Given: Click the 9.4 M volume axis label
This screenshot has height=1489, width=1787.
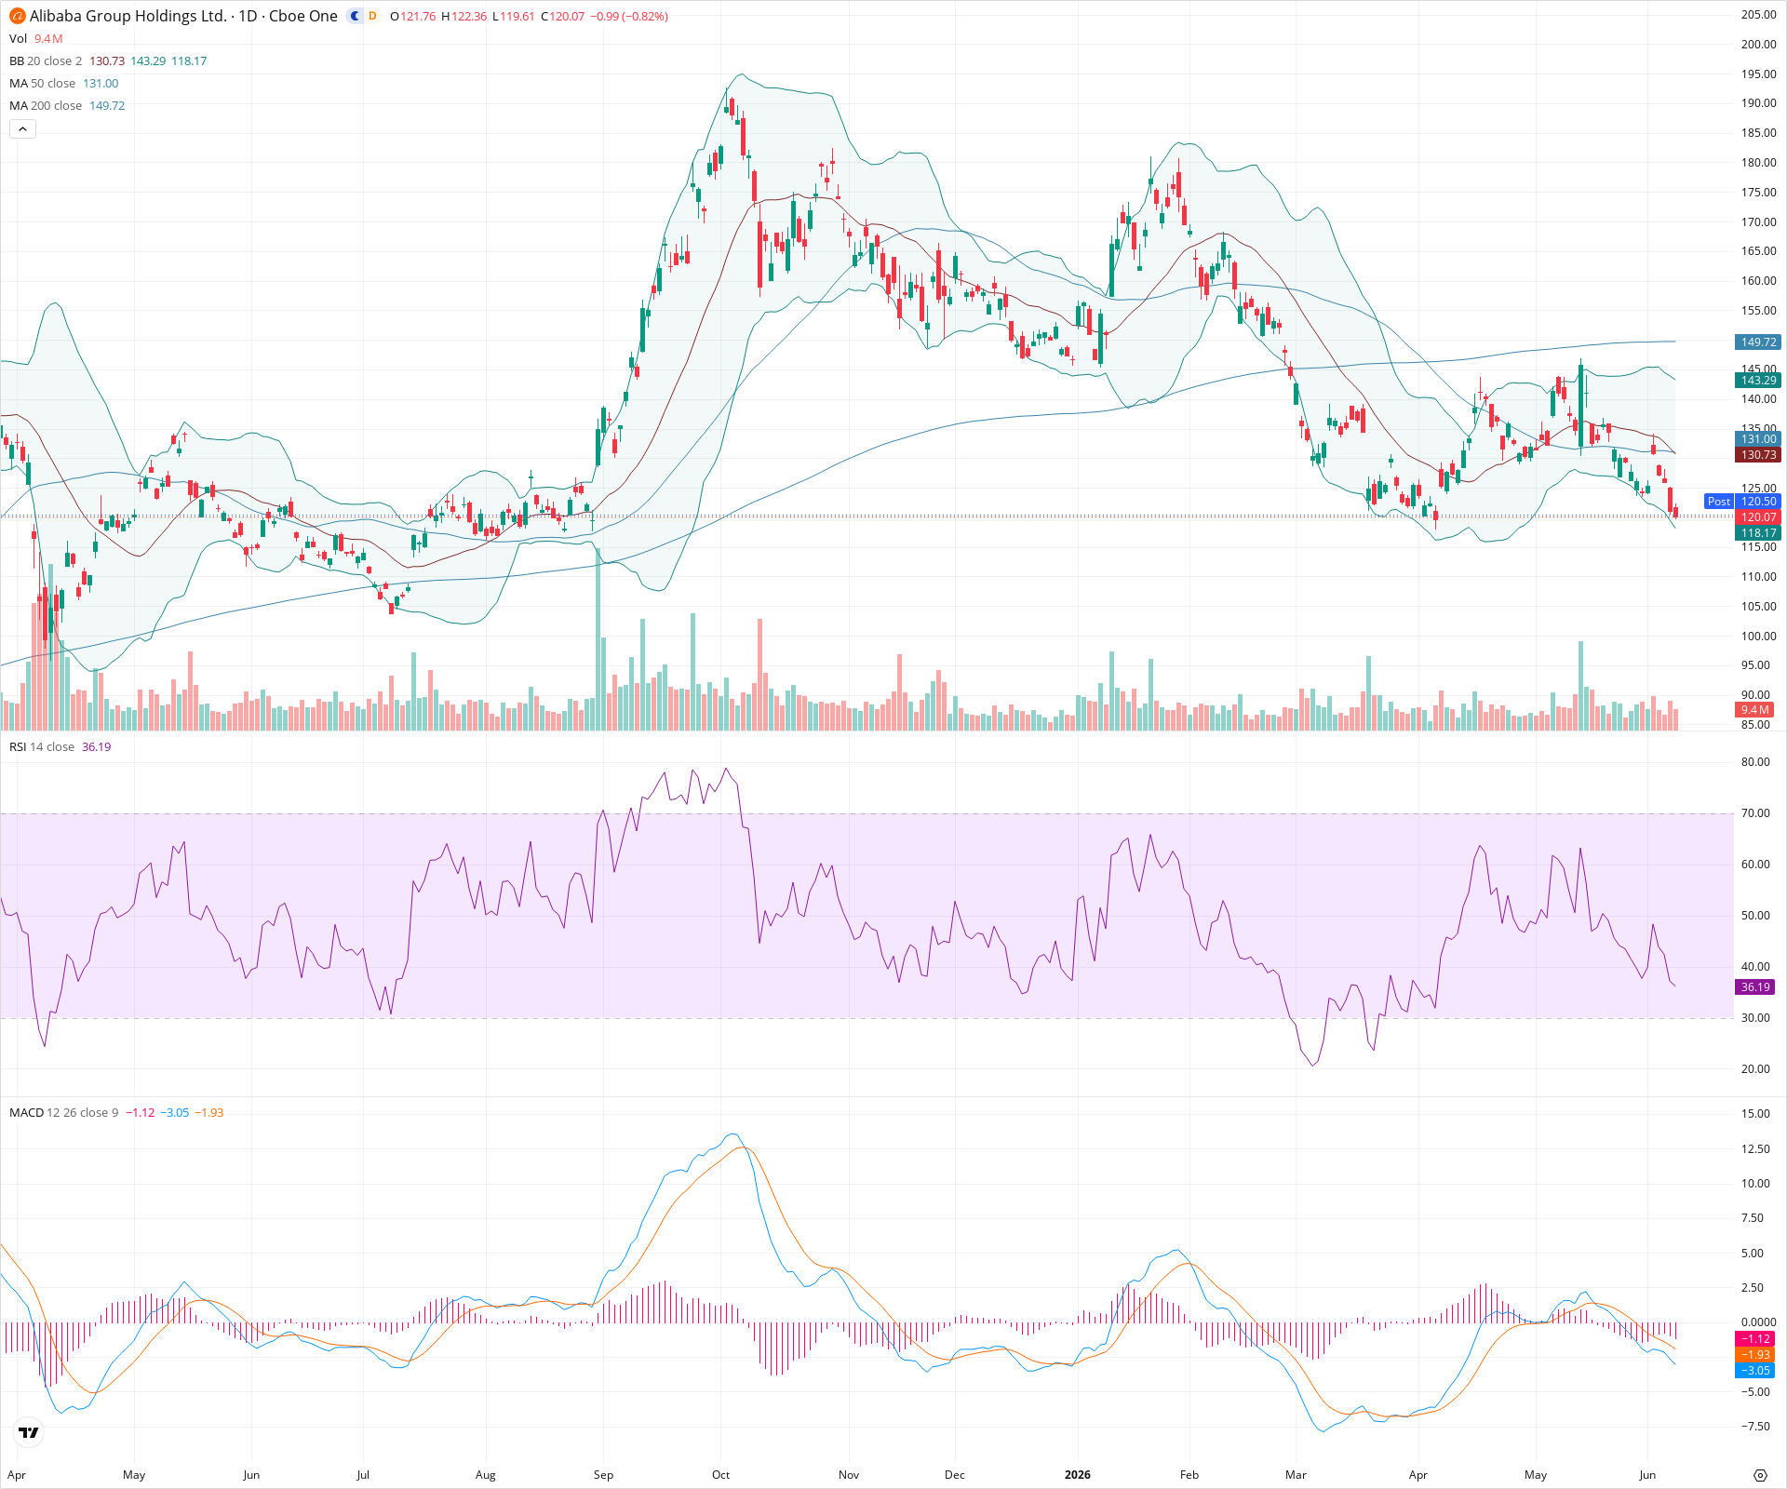Looking at the screenshot, I should (x=1755, y=710).
